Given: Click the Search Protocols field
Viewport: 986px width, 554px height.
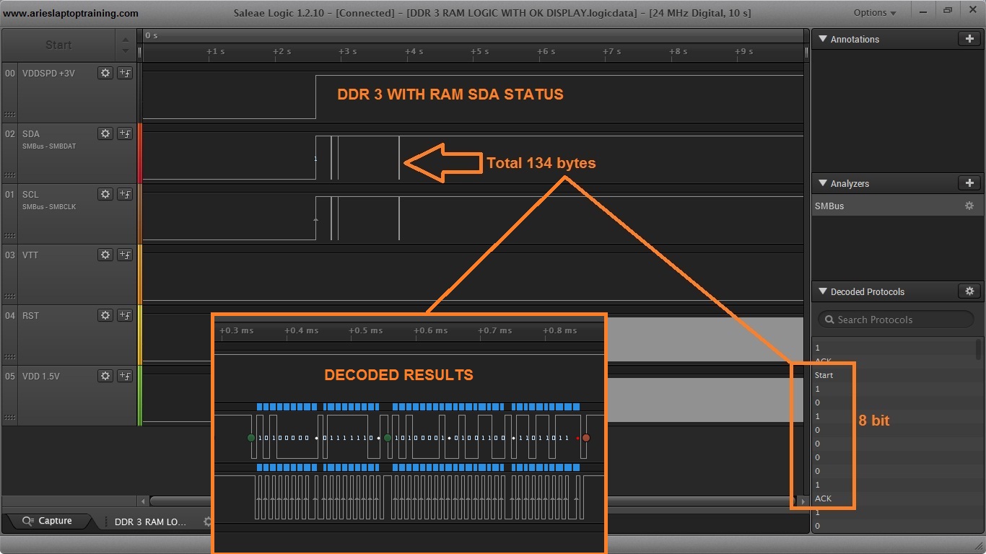Looking at the screenshot, I should pyautogui.click(x=895, y=320).
